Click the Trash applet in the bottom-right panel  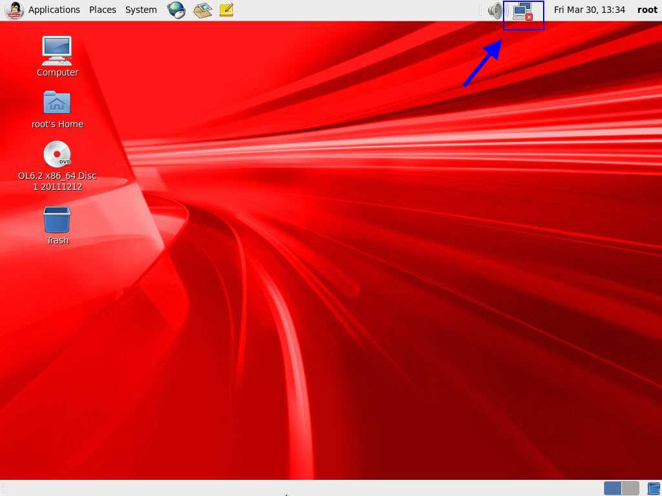[653, 488]
